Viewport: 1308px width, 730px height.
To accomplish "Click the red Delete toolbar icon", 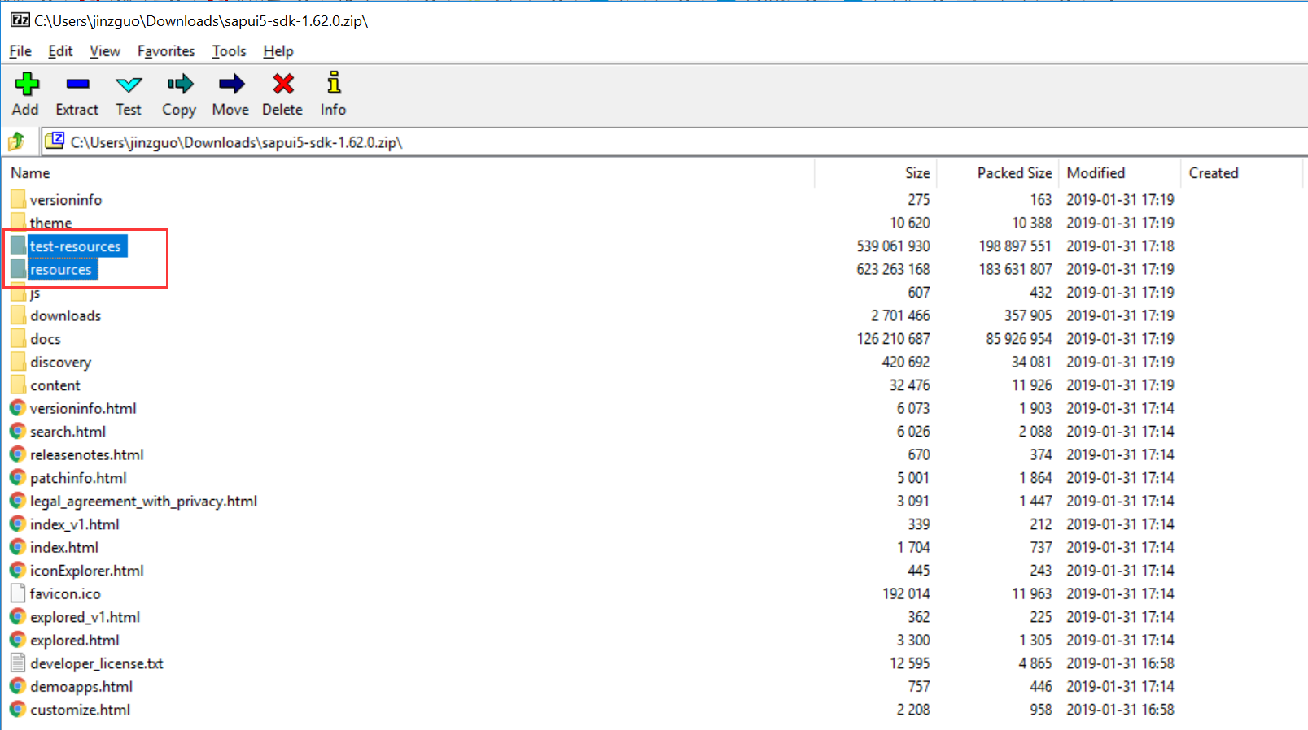I will [283, 84].
